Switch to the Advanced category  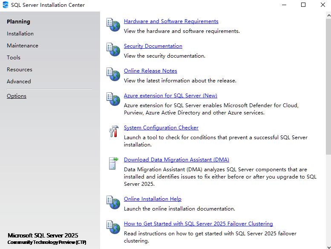click(19, 82)
